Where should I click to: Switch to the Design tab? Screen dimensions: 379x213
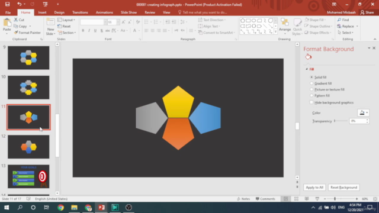(59, 12)
